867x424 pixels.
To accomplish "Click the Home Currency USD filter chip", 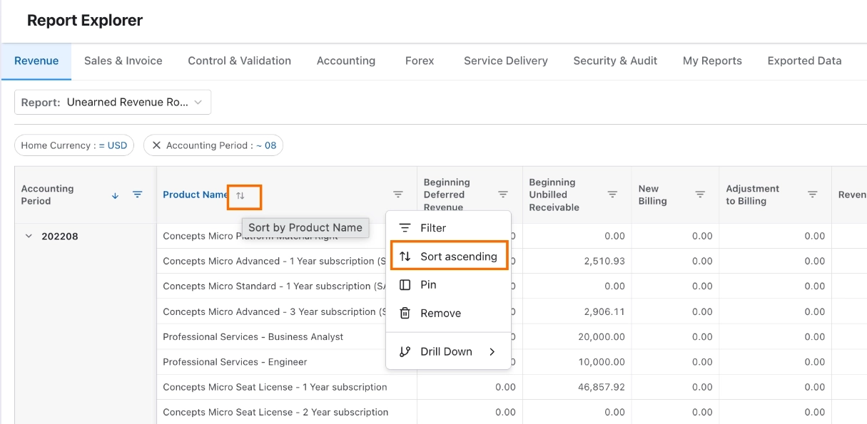I will coord(74,145).
